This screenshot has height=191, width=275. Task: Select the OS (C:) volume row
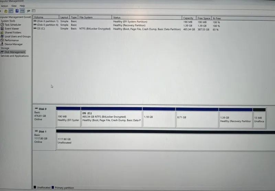point(126,29)
